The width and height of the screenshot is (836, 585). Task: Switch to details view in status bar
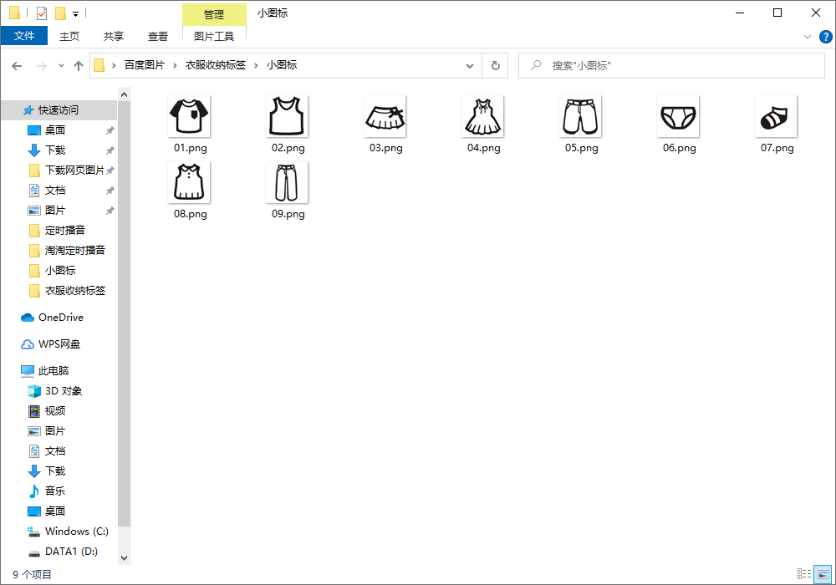[x=804, y=574]
